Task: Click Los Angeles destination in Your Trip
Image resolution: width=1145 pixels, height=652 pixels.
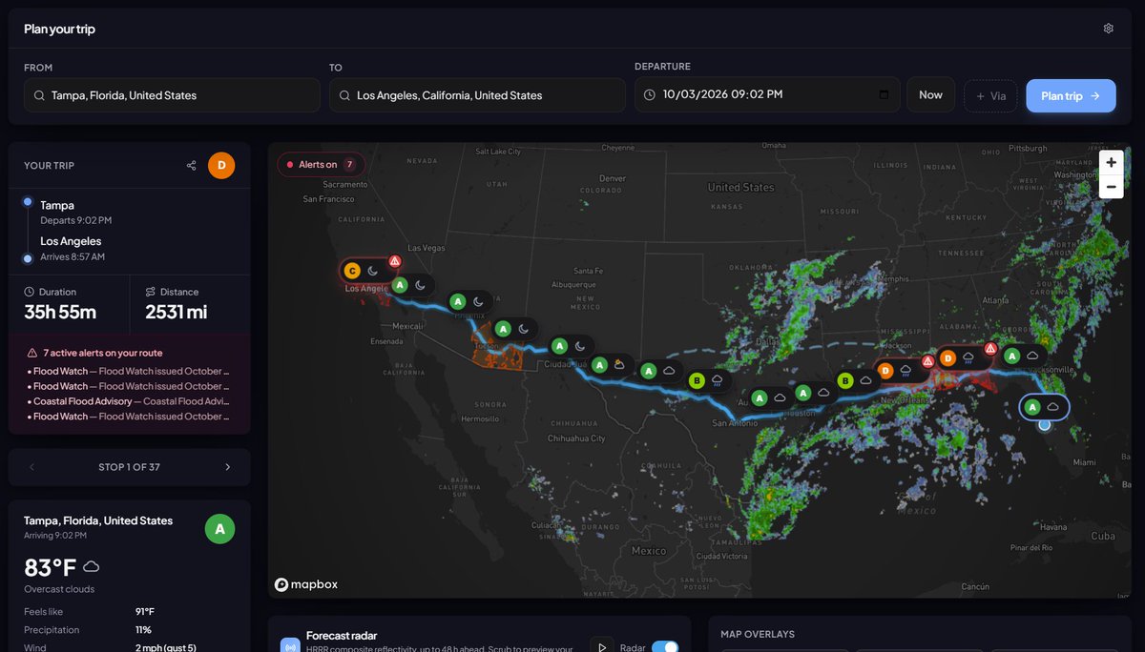Action: [71, 241]
